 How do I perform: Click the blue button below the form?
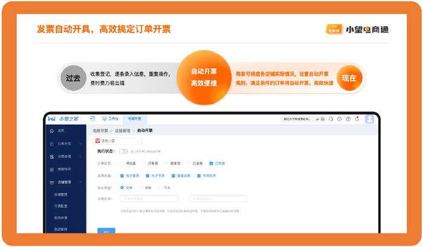tap(106, 231)
